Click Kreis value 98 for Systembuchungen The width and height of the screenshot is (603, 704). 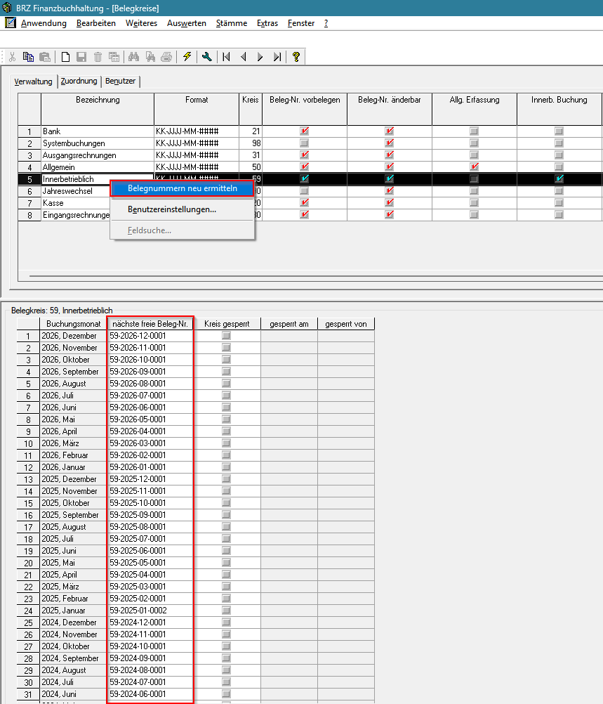tap(251, 143)
